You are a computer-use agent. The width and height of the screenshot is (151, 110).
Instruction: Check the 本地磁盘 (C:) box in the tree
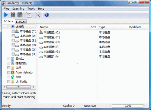(x=13, y=31)
